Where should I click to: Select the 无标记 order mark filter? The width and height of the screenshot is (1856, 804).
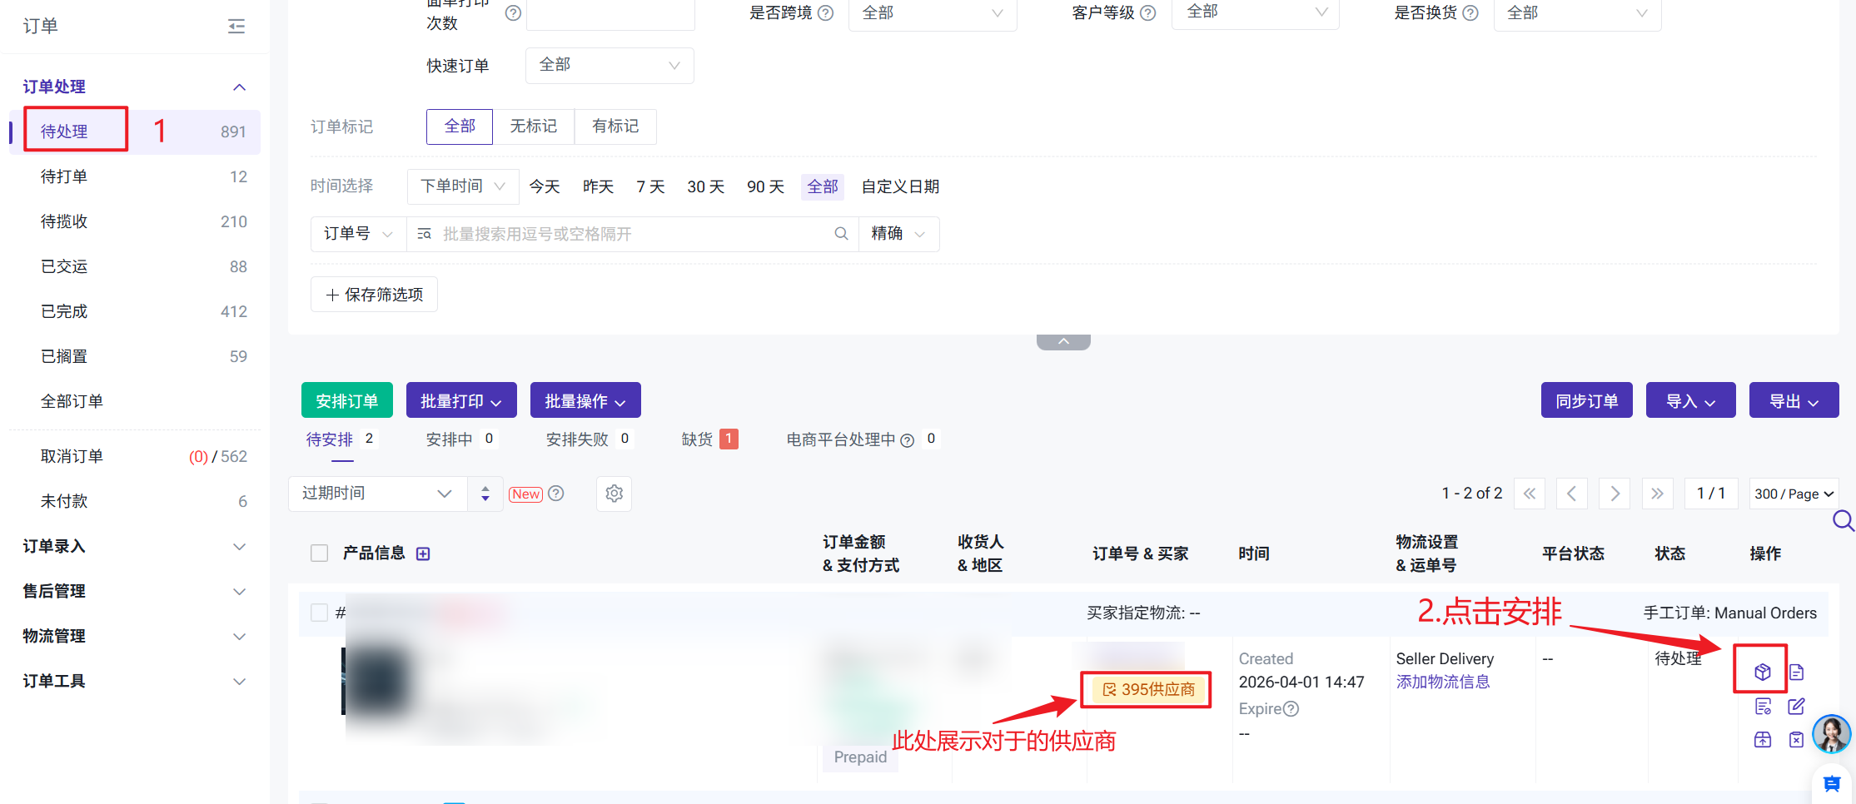tap(533, 127)
